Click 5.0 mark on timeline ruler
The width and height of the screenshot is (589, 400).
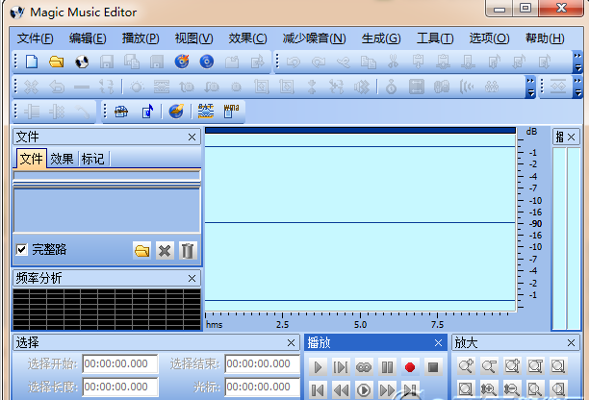pos(360,325)
